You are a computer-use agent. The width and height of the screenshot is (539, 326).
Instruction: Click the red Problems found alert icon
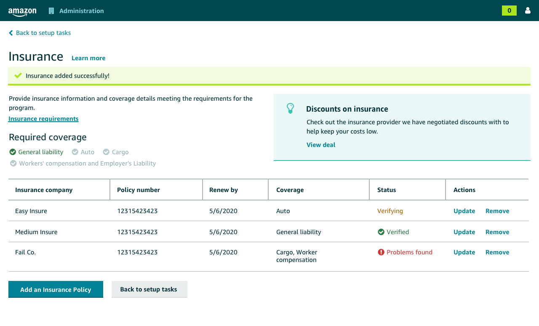pyautogui.click(x=381, y=252)
